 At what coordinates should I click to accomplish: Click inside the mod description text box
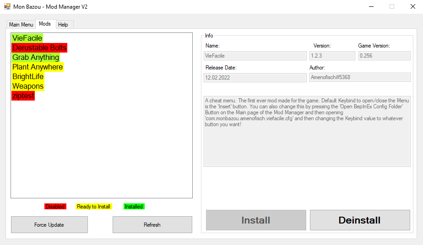click(307, 131)
